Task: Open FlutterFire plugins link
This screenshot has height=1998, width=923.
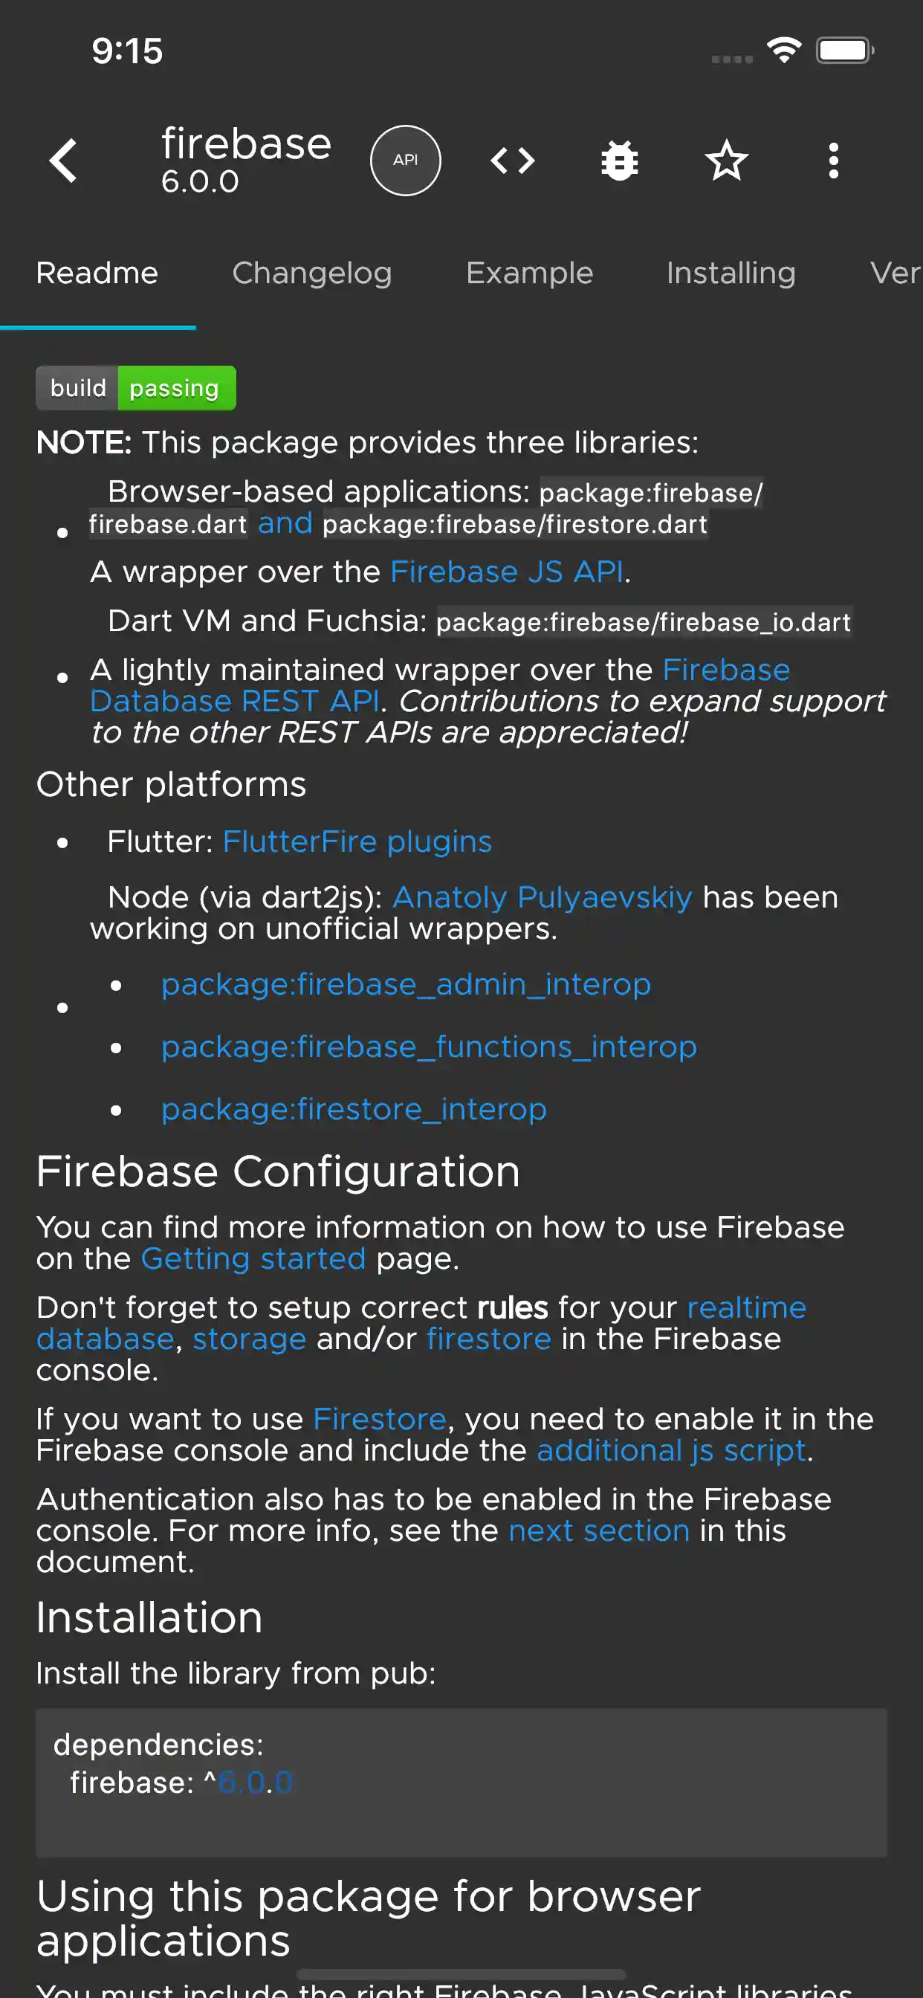Action: 357,841
